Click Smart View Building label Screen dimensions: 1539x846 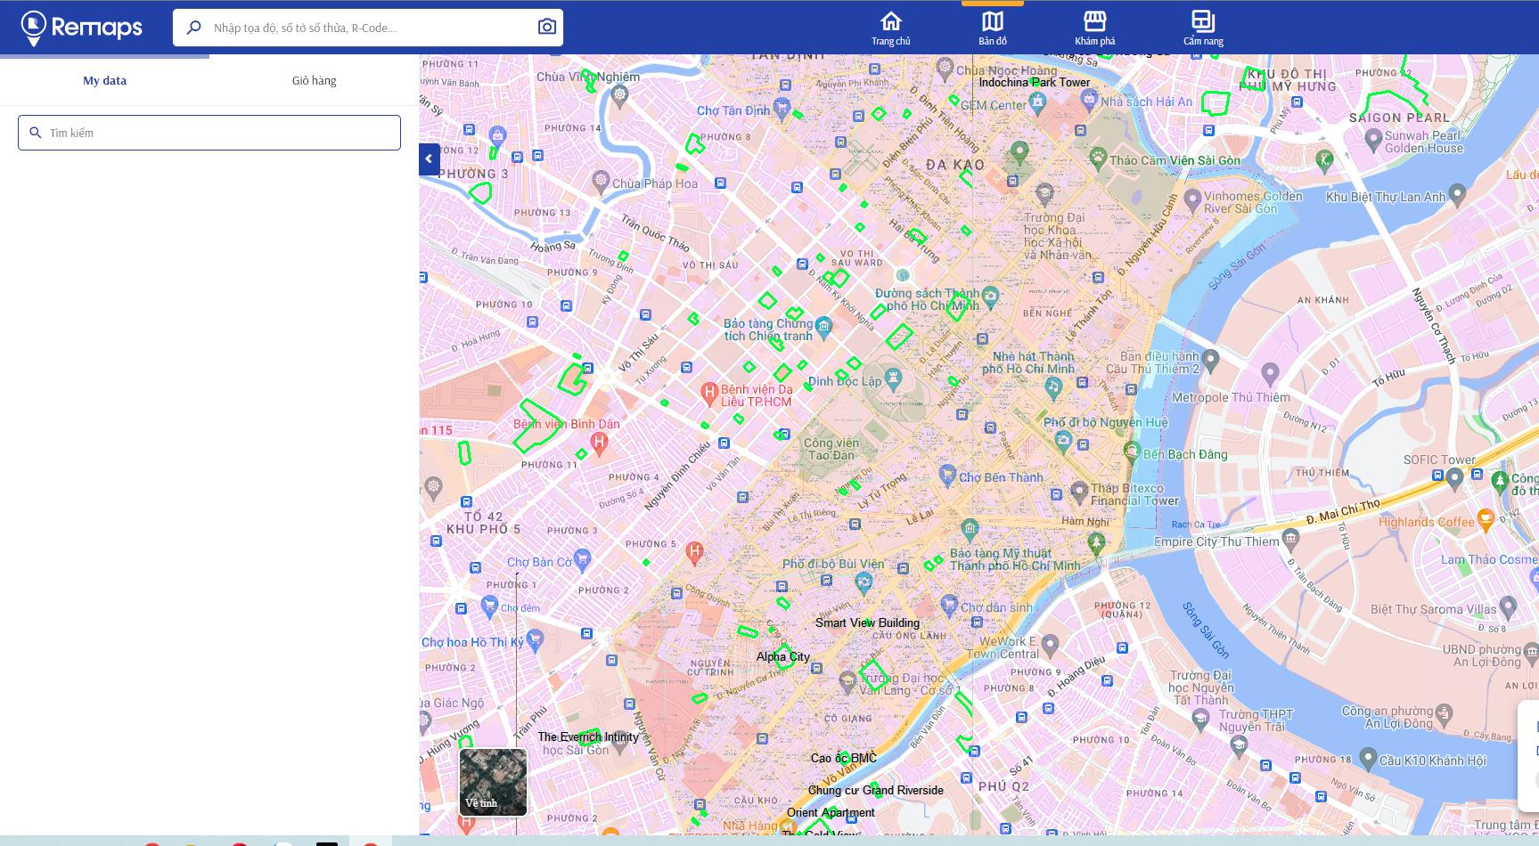point(867,622)
